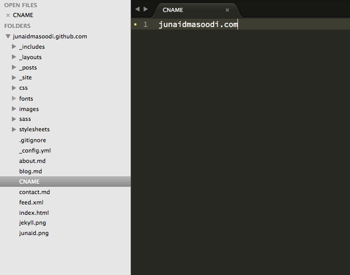Open the feed.xml file
Image resolution: width=350 pixels, height=275 pixels.
point(31,202)
